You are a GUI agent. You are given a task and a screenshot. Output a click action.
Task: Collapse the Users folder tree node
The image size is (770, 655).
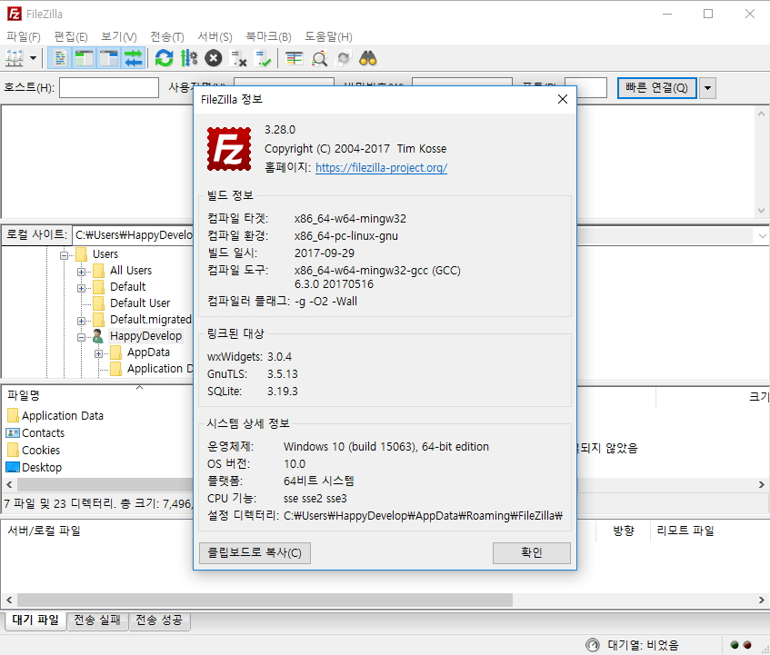pyautogui.click(x=64, y=255)
